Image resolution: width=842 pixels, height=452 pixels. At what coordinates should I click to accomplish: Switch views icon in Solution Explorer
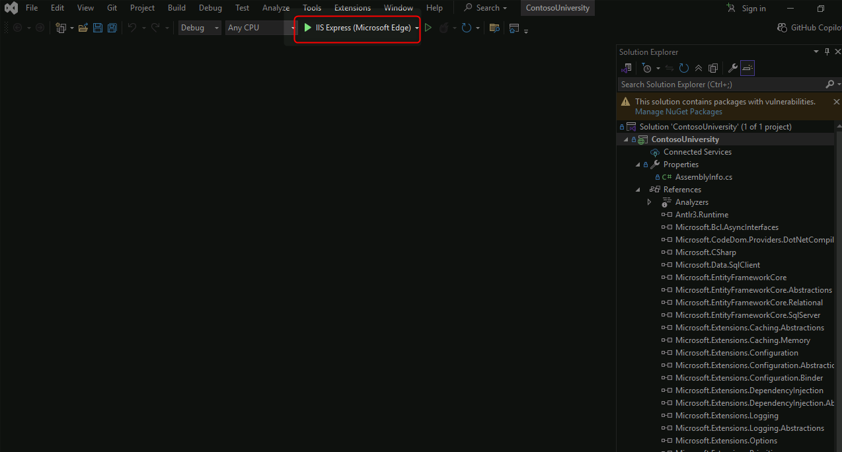627,68
